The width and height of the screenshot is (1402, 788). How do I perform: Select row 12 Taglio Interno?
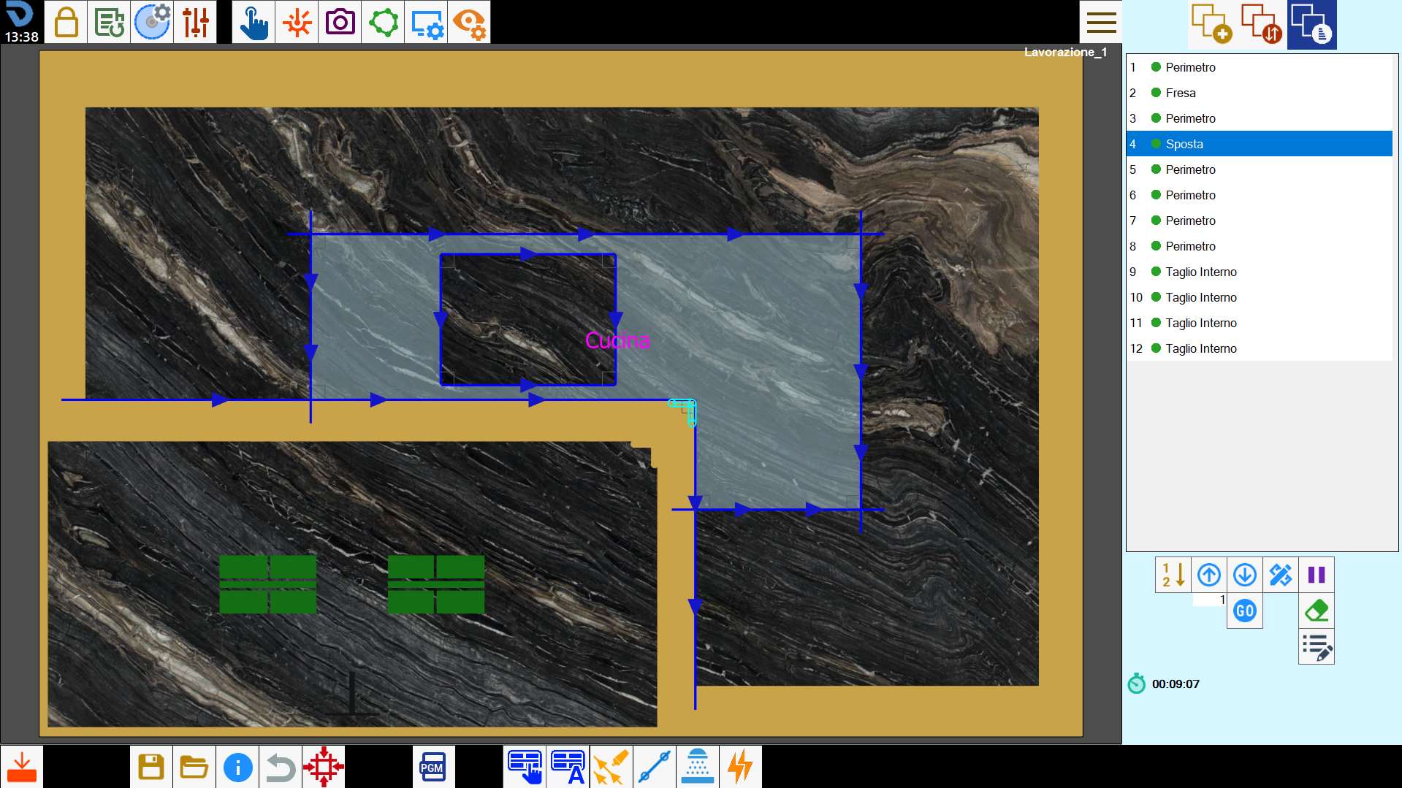coord(1260,348)
